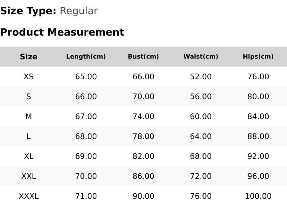The image size is (287, 206).
Task: Click the Bust(cm) column header
Action: point(143,57)
